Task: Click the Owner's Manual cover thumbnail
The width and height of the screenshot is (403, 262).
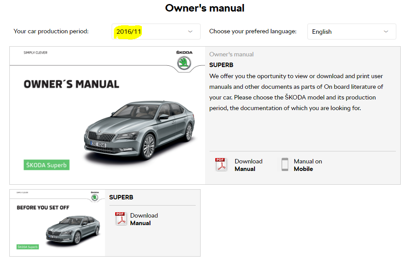Action: (x=108, y=115)
